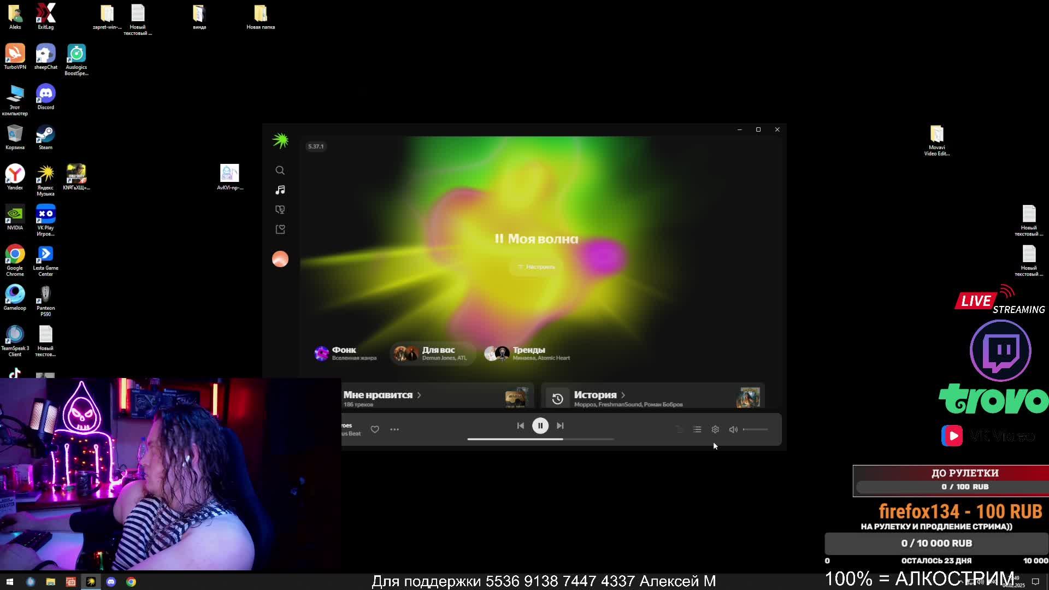This screenshot has width=1049, height=590.
Task: Open the history clock icon
Action: point(557,399)
